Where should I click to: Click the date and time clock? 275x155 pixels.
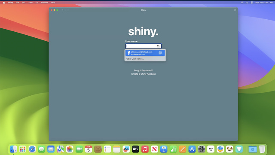264,3
